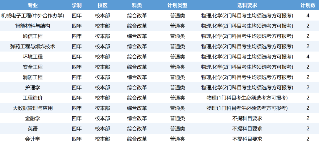Click 物理,化学 requirement in 通信工程 row
Screen dimensions: 319x144
[x=247, y=36]
